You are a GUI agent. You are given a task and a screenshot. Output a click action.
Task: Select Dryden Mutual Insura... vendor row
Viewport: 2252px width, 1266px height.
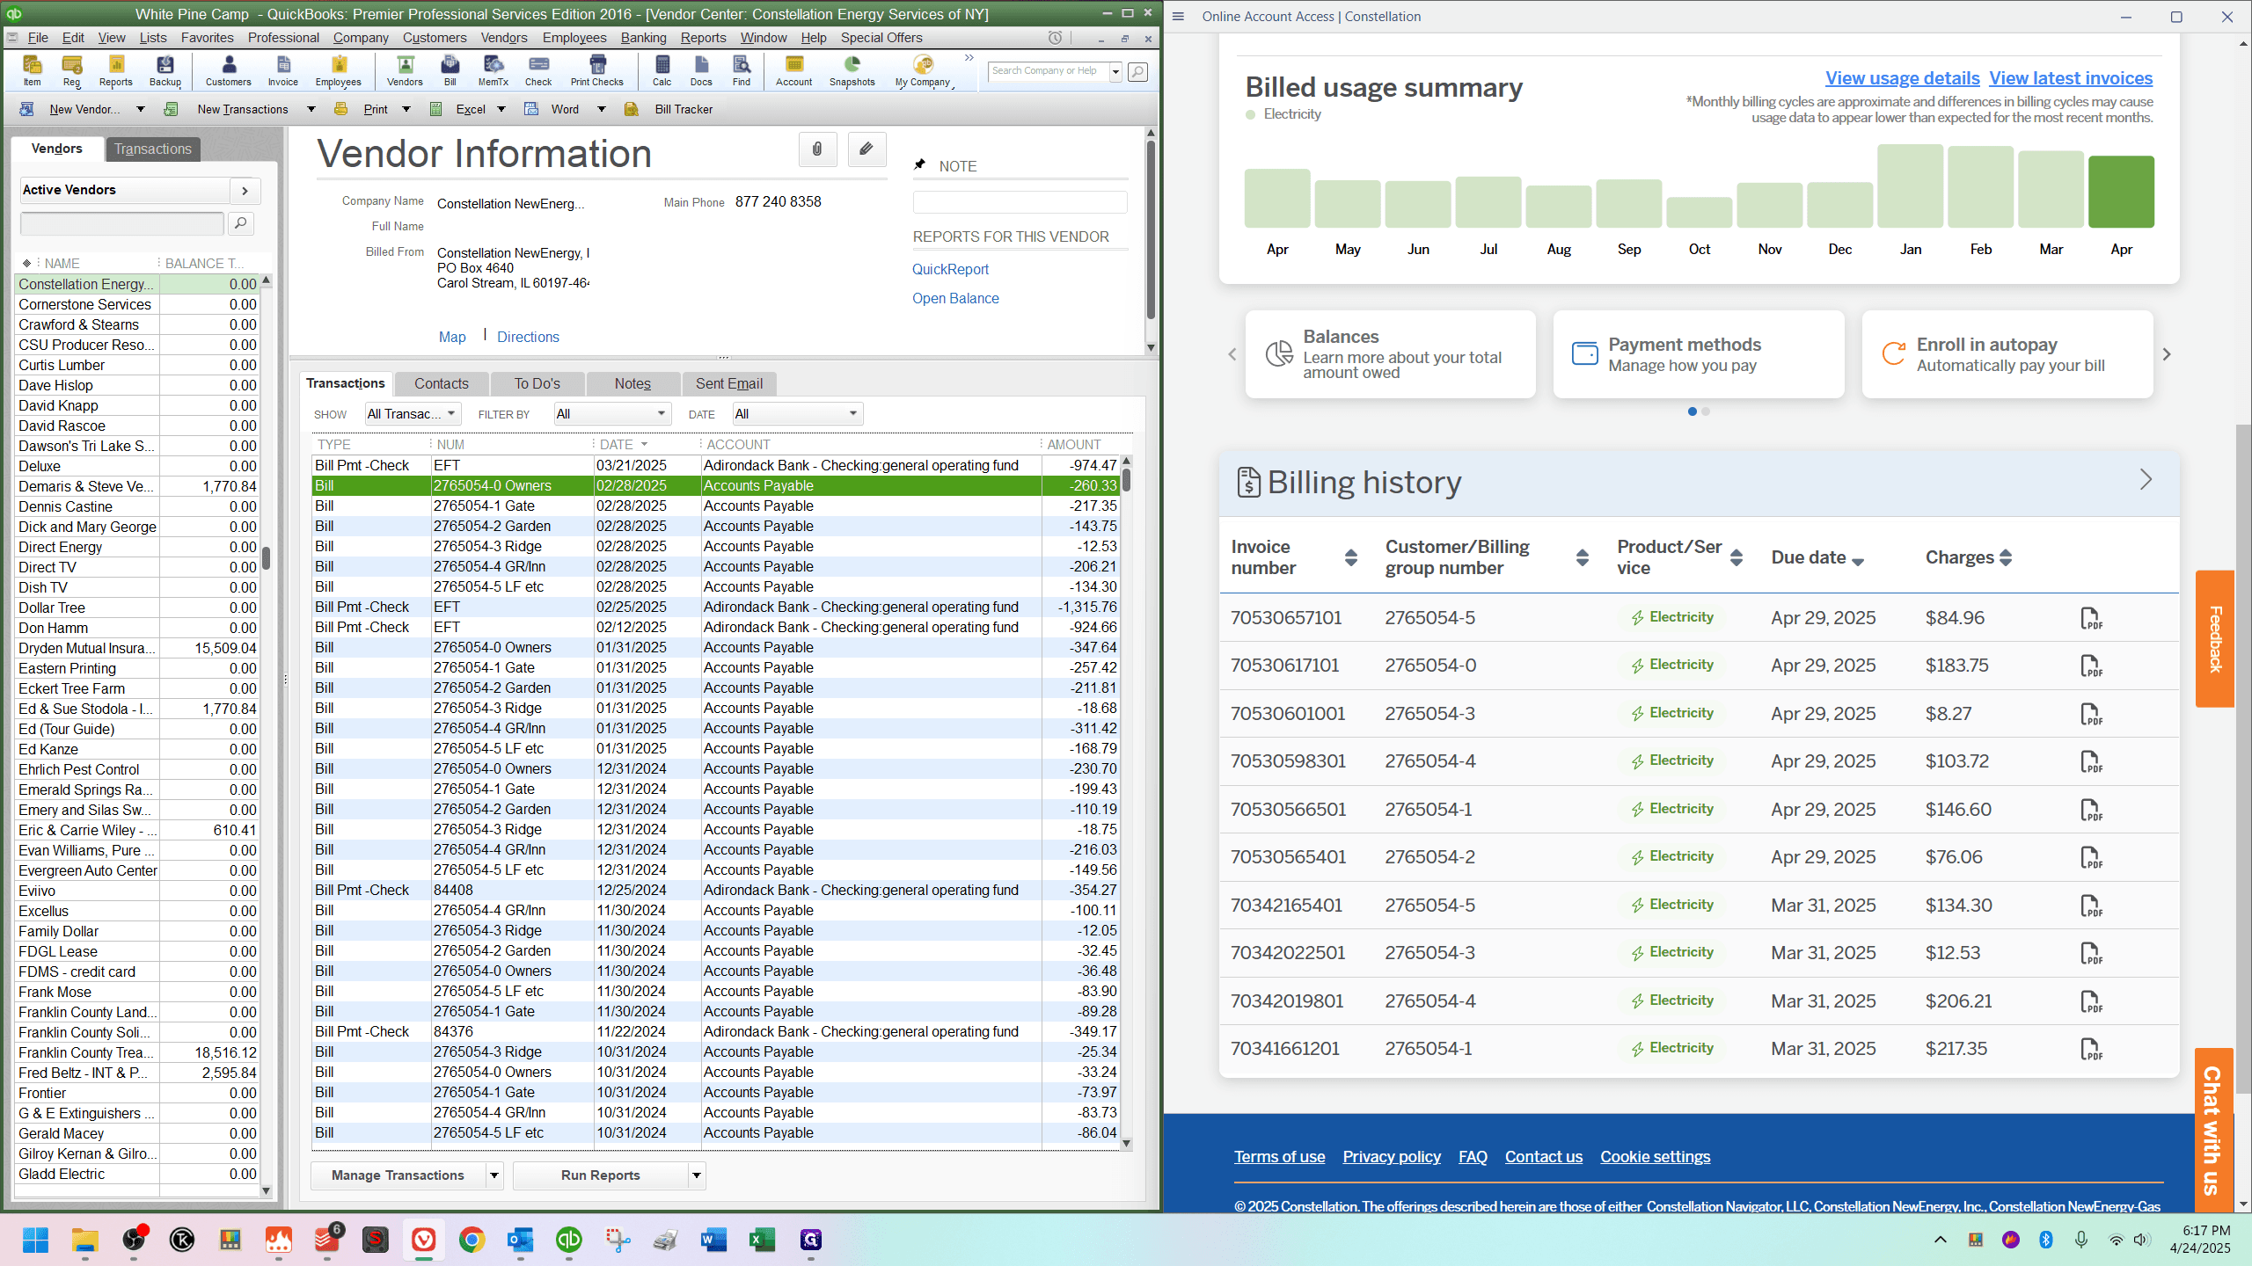[138, 648]
